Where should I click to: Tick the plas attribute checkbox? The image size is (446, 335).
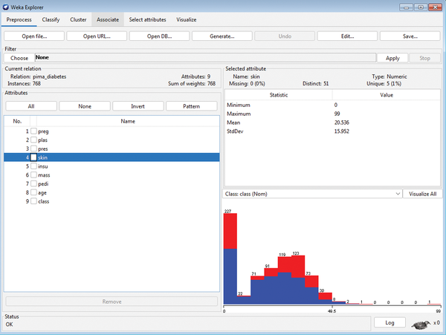(x=34, y=140)
